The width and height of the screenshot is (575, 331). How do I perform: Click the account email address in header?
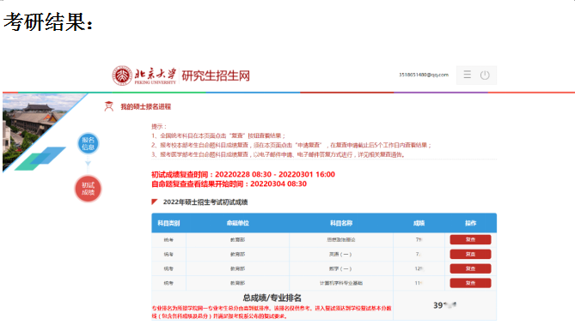pos(424,75)
